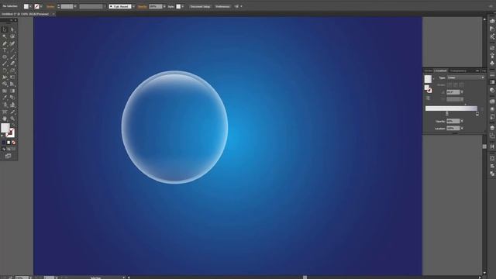This screenshot has width=496, height=279.
Task: Open gradient stop Opacity dropdown
Action: click(462, 121)
